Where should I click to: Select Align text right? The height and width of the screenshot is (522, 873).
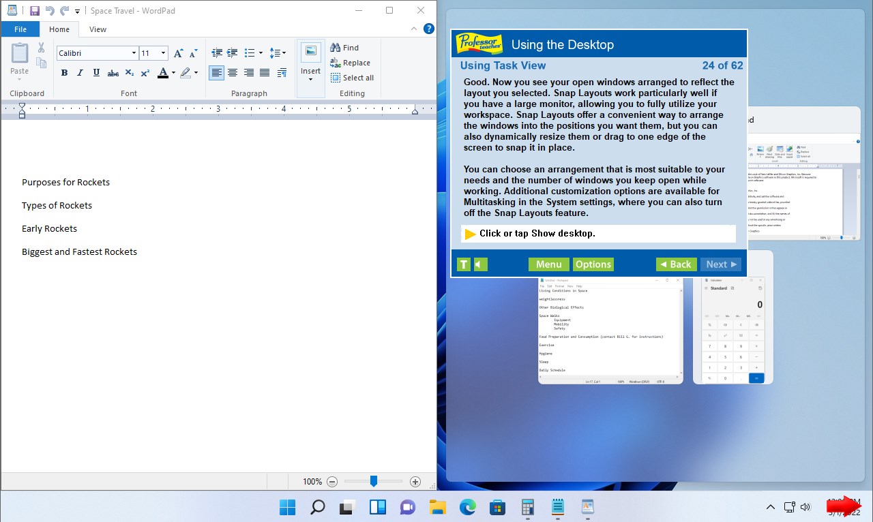249,73
